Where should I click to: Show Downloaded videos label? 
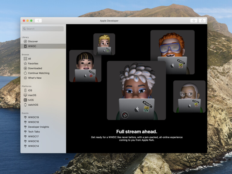click(35, 68)
